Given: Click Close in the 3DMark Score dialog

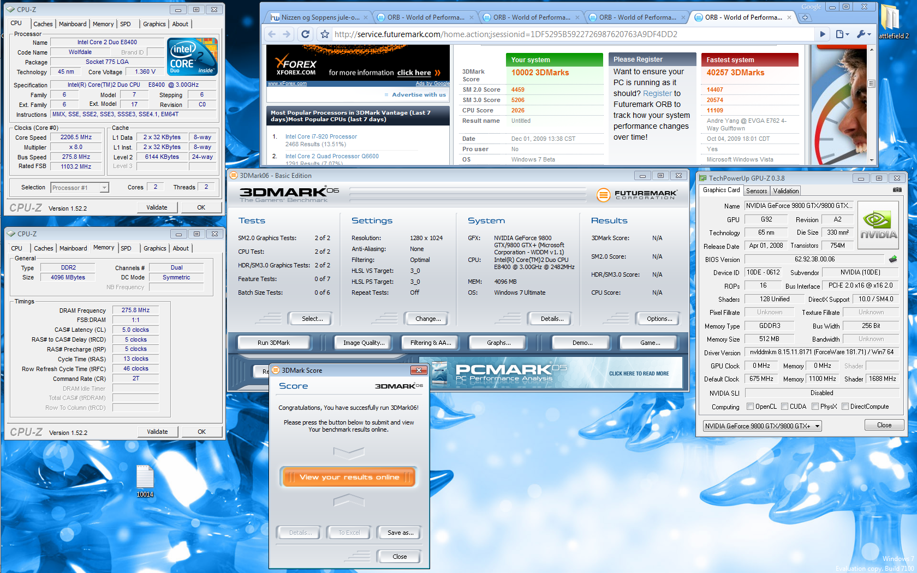Looking at the screenshot, I should [x=400, y=557].
